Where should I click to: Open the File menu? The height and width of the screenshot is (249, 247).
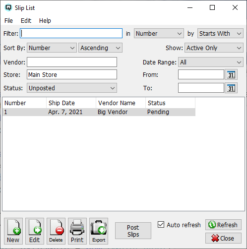pyautogui.click(x=8, y=21)
